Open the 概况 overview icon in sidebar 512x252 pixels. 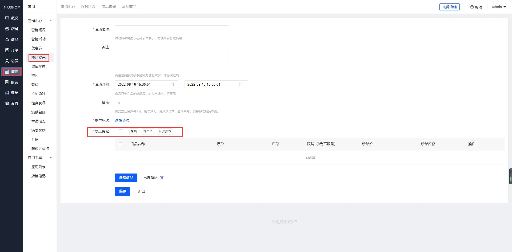[7, 18]
